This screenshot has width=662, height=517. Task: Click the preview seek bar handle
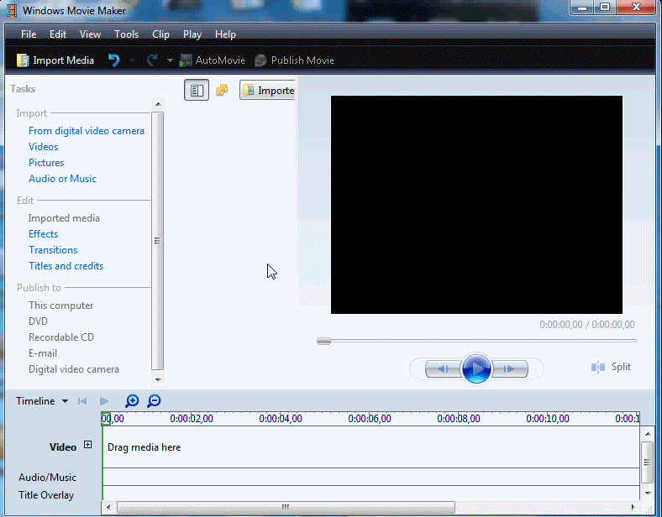[x=323, y=341]
